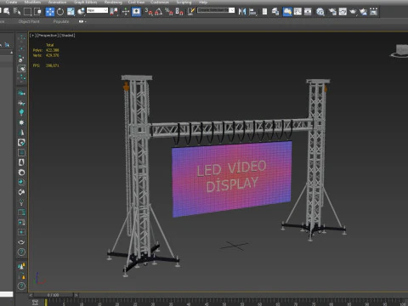Switch to the Populate ribbon tab
408x306 pixels.
[61, 21]
